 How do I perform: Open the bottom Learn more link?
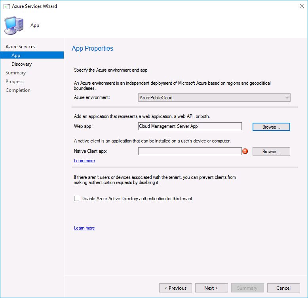click(84, 228)
